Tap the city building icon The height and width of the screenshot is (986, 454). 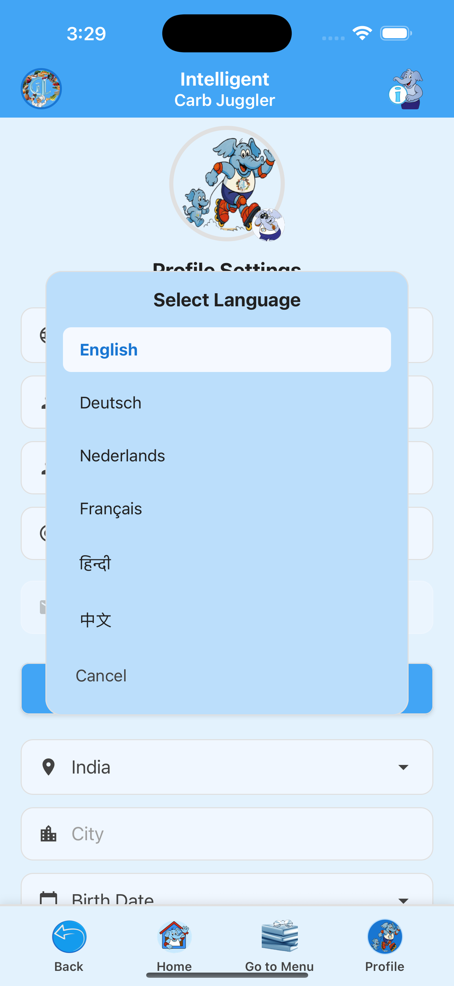pyautogui.click(x=48, y=834)
